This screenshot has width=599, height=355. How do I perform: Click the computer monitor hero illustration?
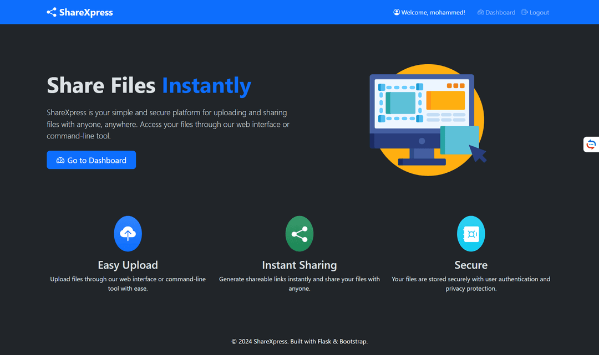428,120
